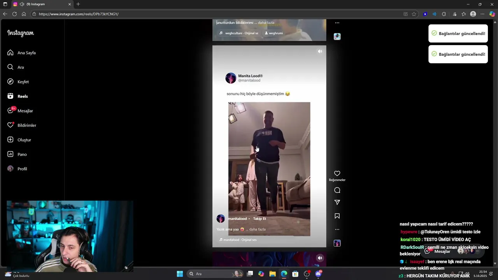Open the Edge settings and more menu
Screen dimensions: 498x280
pos(482,14)
